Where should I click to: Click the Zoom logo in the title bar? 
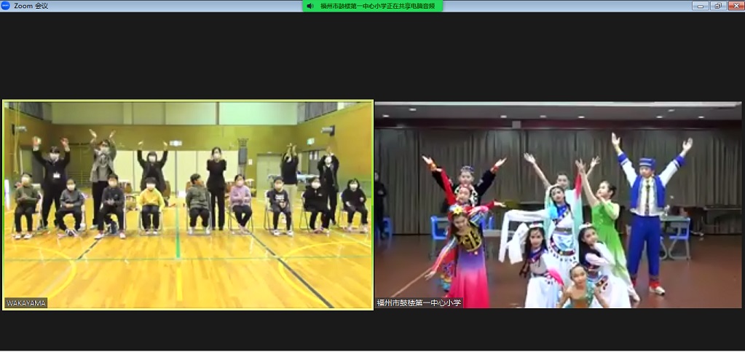click(x=7, y=6)
